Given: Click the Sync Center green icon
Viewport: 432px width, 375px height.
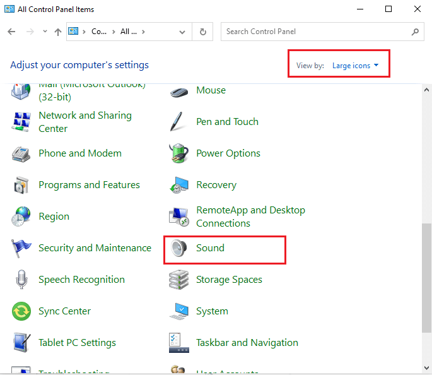Looking at the screenshot, I should point(21,311).
